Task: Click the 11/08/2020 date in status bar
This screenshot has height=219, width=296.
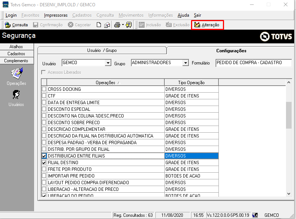Action: (172, 215)
